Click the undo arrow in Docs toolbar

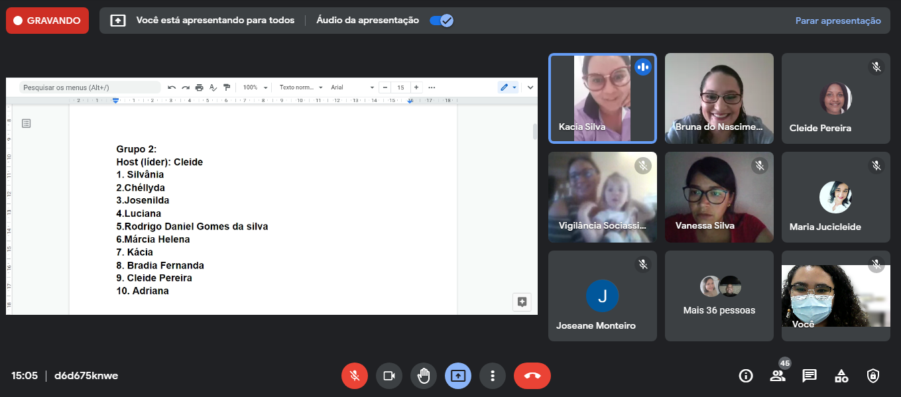tap(172, 87)
